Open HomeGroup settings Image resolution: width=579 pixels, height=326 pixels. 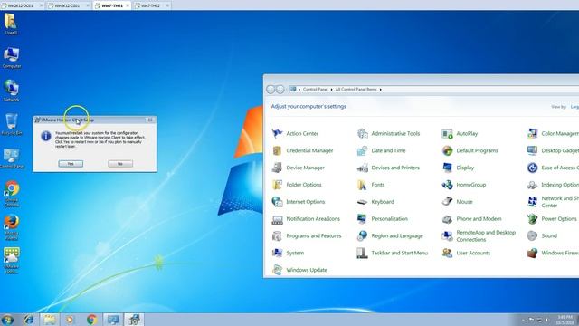pos(464,185)
